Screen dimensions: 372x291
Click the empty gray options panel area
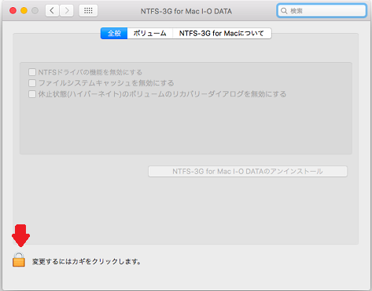click(186, 125)
